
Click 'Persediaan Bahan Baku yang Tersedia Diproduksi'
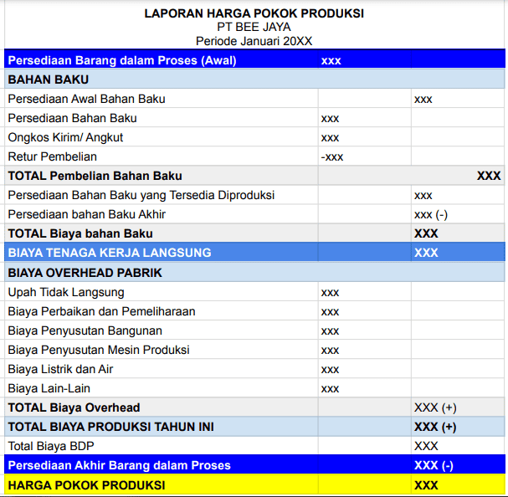click(141, 195)
